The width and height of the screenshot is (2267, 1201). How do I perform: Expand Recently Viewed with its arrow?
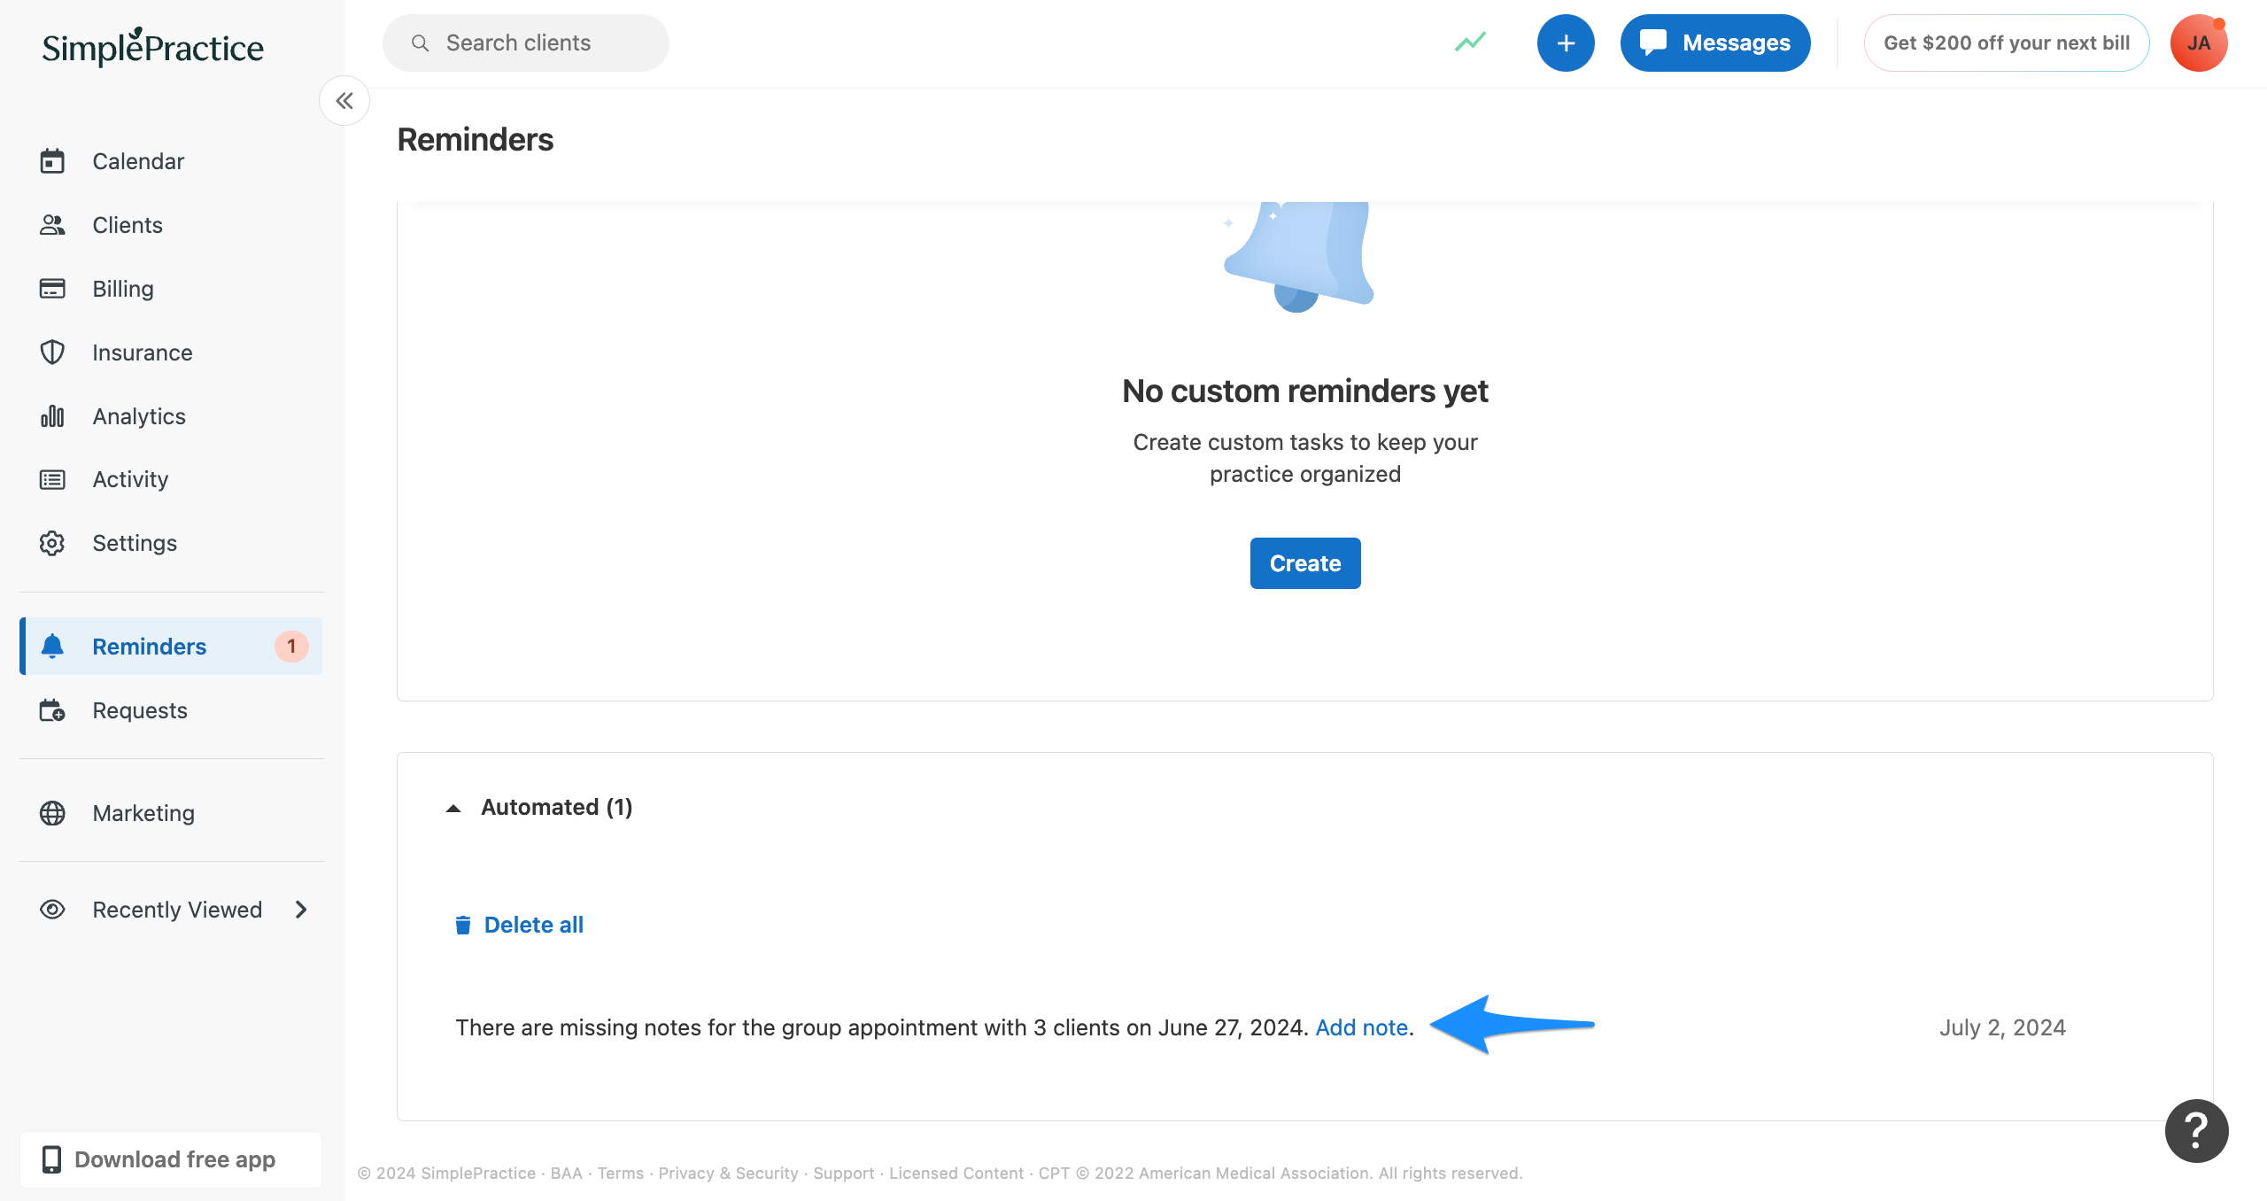(301, 910)
